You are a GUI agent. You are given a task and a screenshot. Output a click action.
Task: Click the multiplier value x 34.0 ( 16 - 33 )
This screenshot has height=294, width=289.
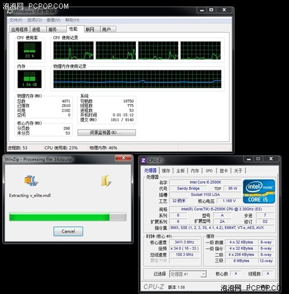click(x=184, y=248)
